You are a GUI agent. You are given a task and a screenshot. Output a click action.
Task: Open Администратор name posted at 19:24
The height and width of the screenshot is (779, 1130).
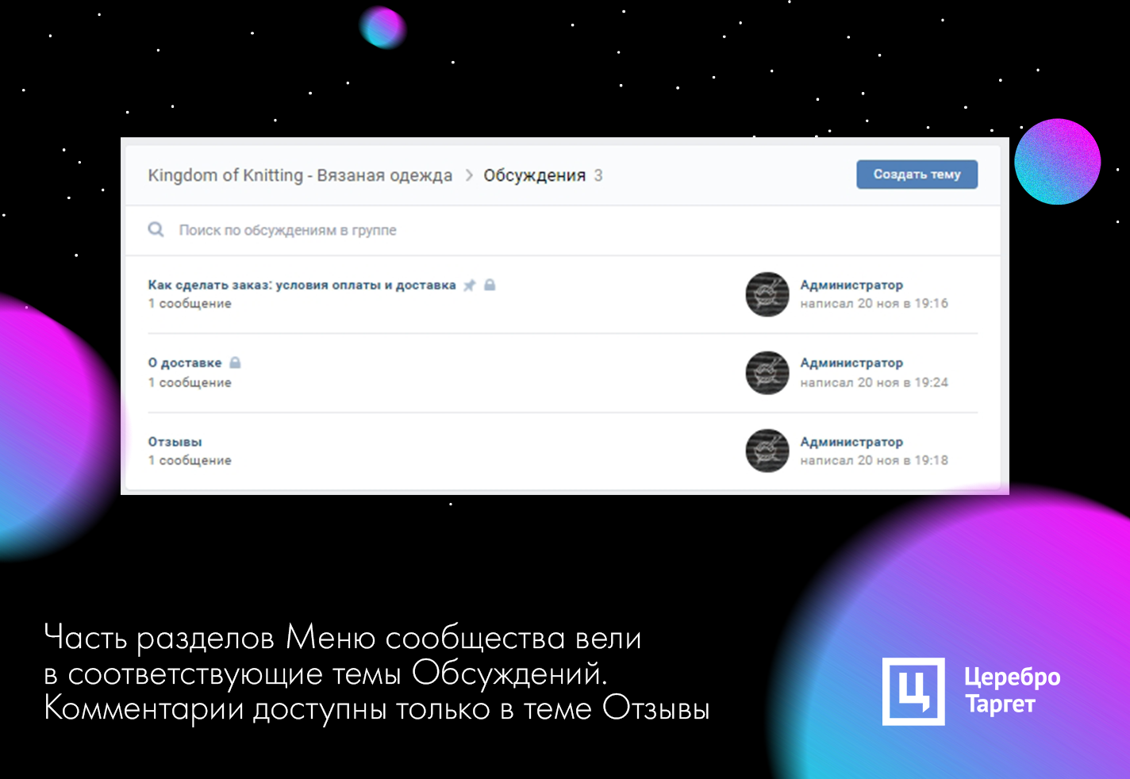[x=851, y=363]
